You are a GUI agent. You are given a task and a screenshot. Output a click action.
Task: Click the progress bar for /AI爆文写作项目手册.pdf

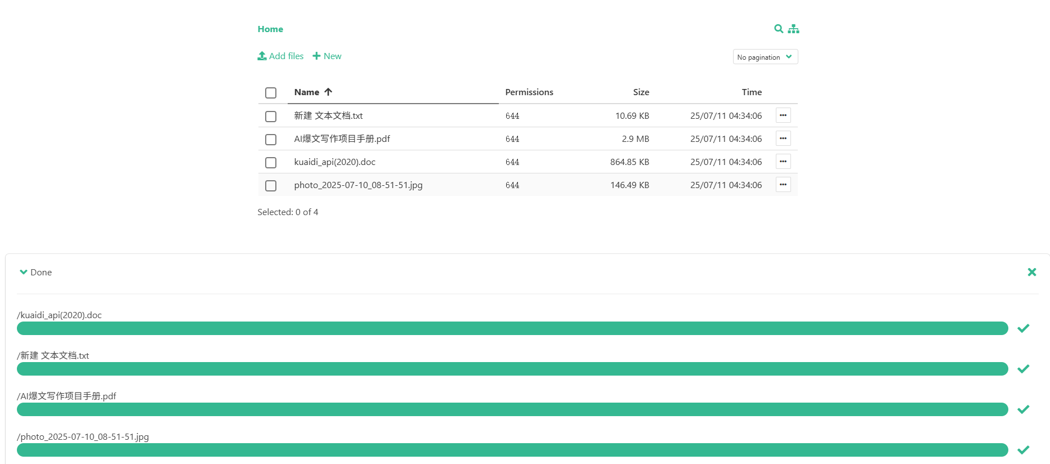[x=512, y=409]
